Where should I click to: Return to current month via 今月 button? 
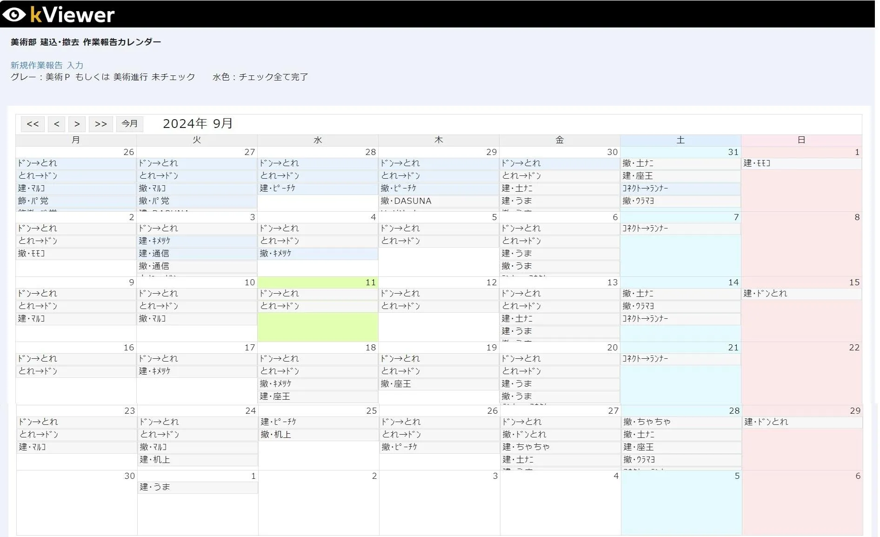(129, 124)
